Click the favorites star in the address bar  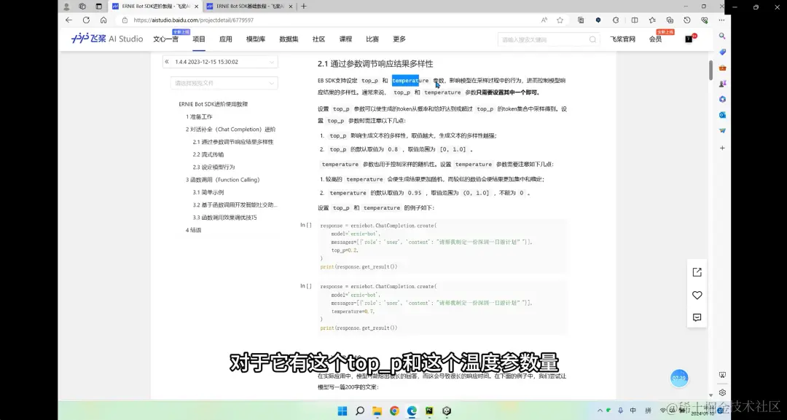[x=560, y=20]
